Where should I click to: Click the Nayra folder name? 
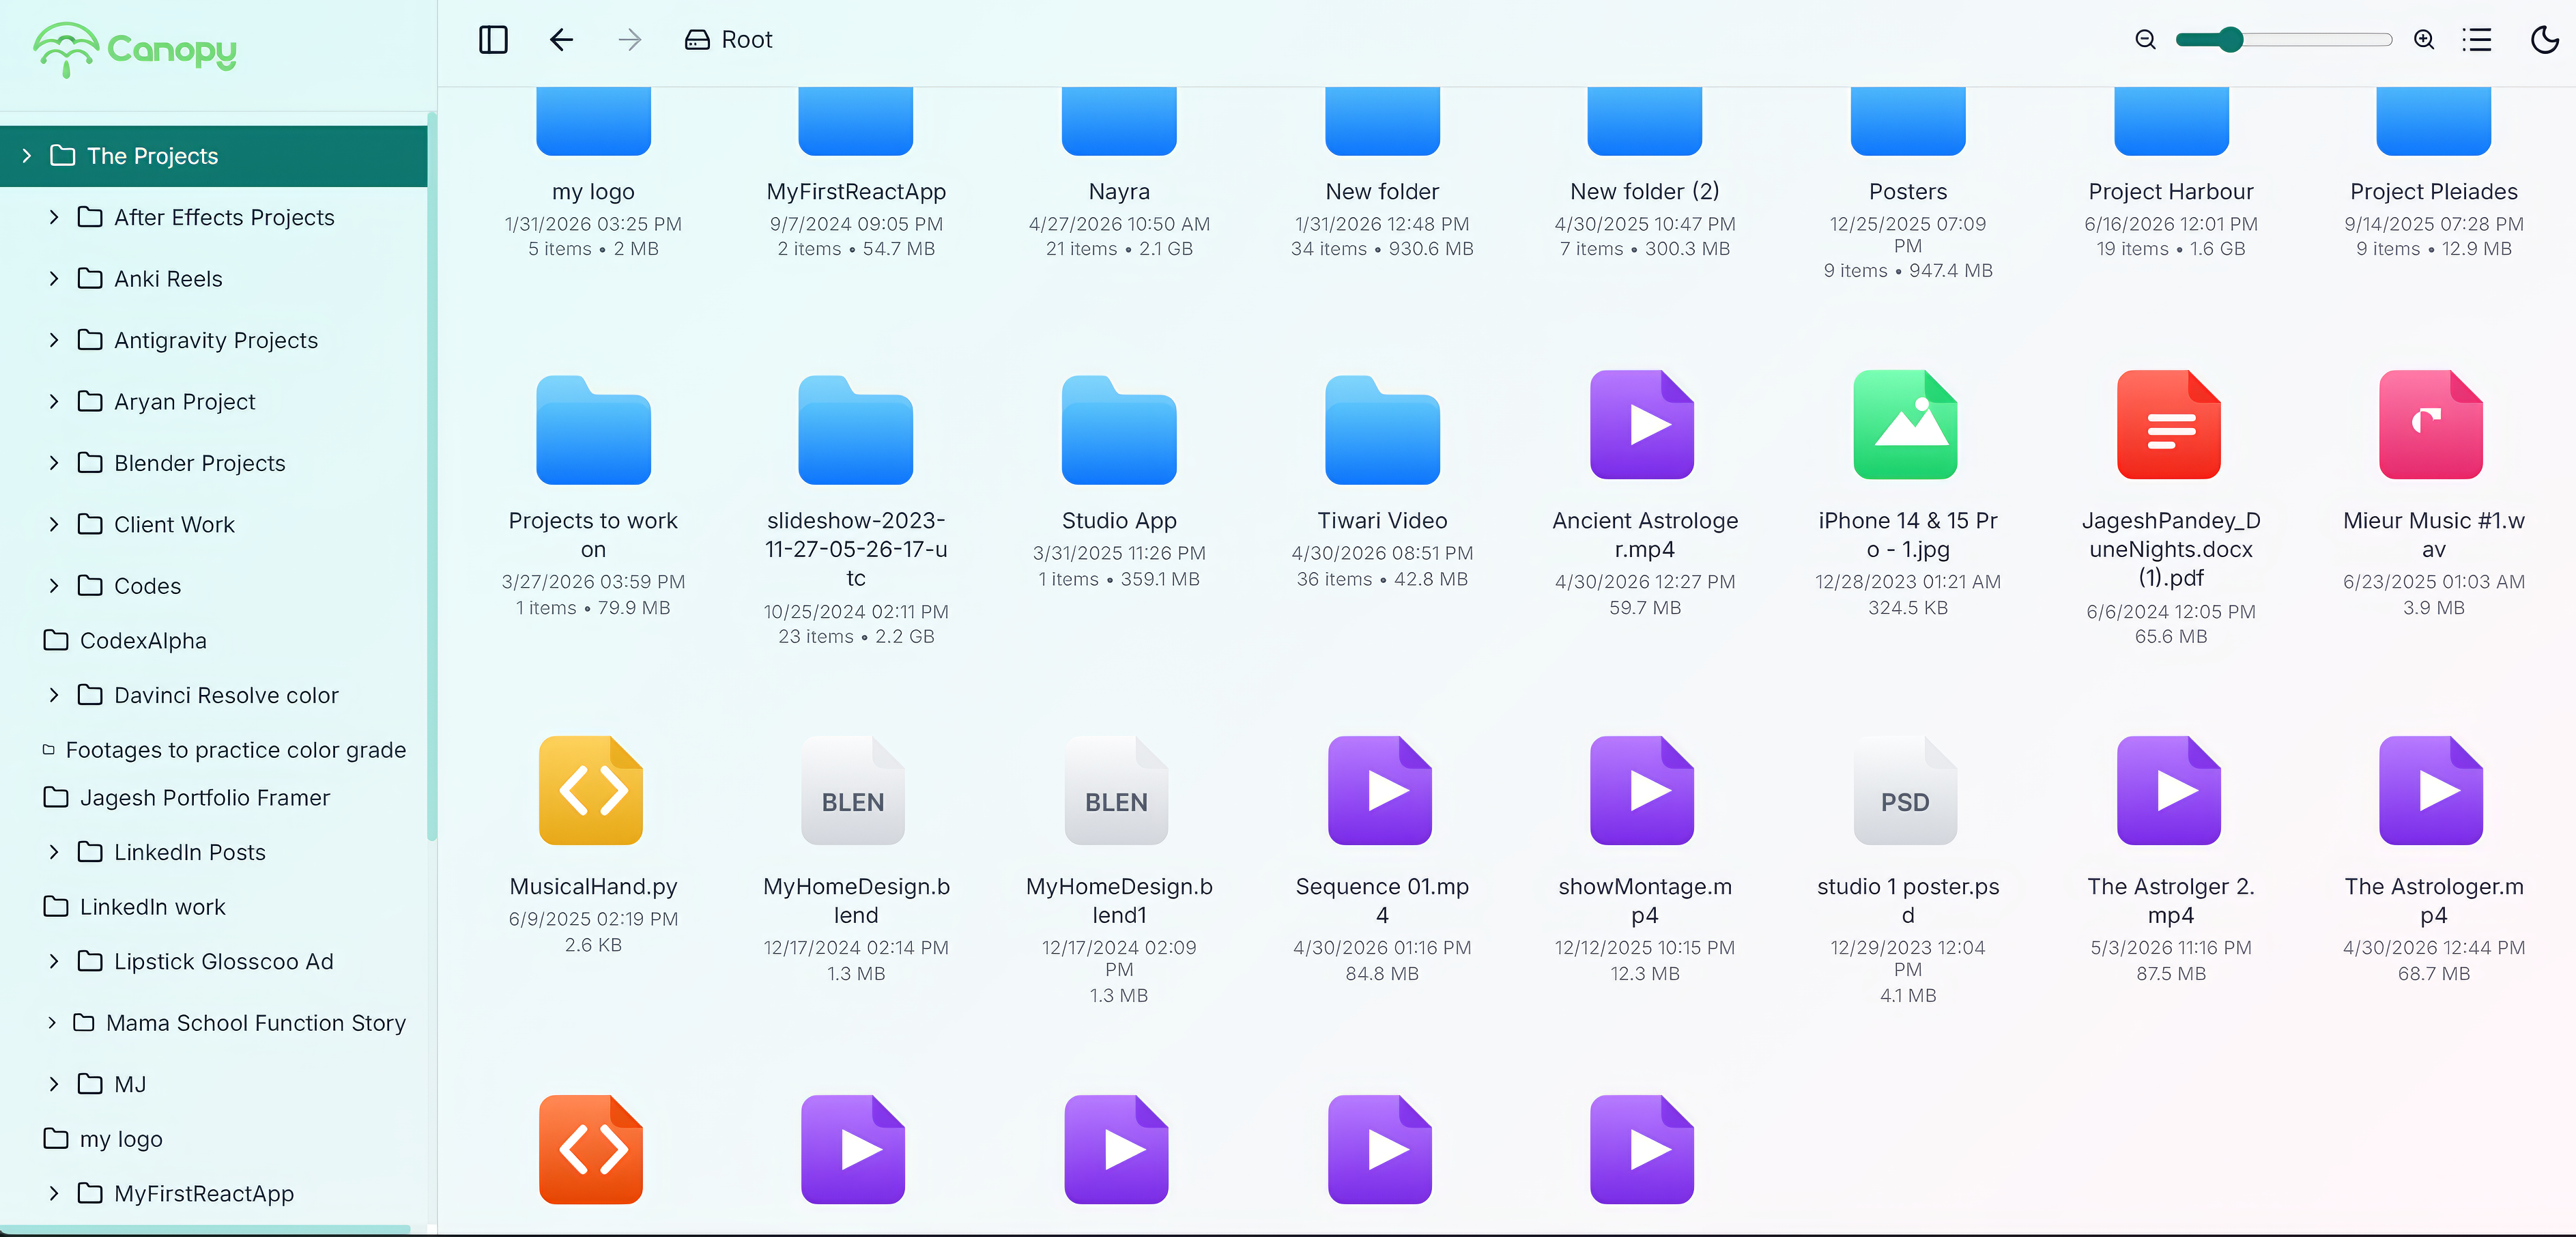(1119, 191)
